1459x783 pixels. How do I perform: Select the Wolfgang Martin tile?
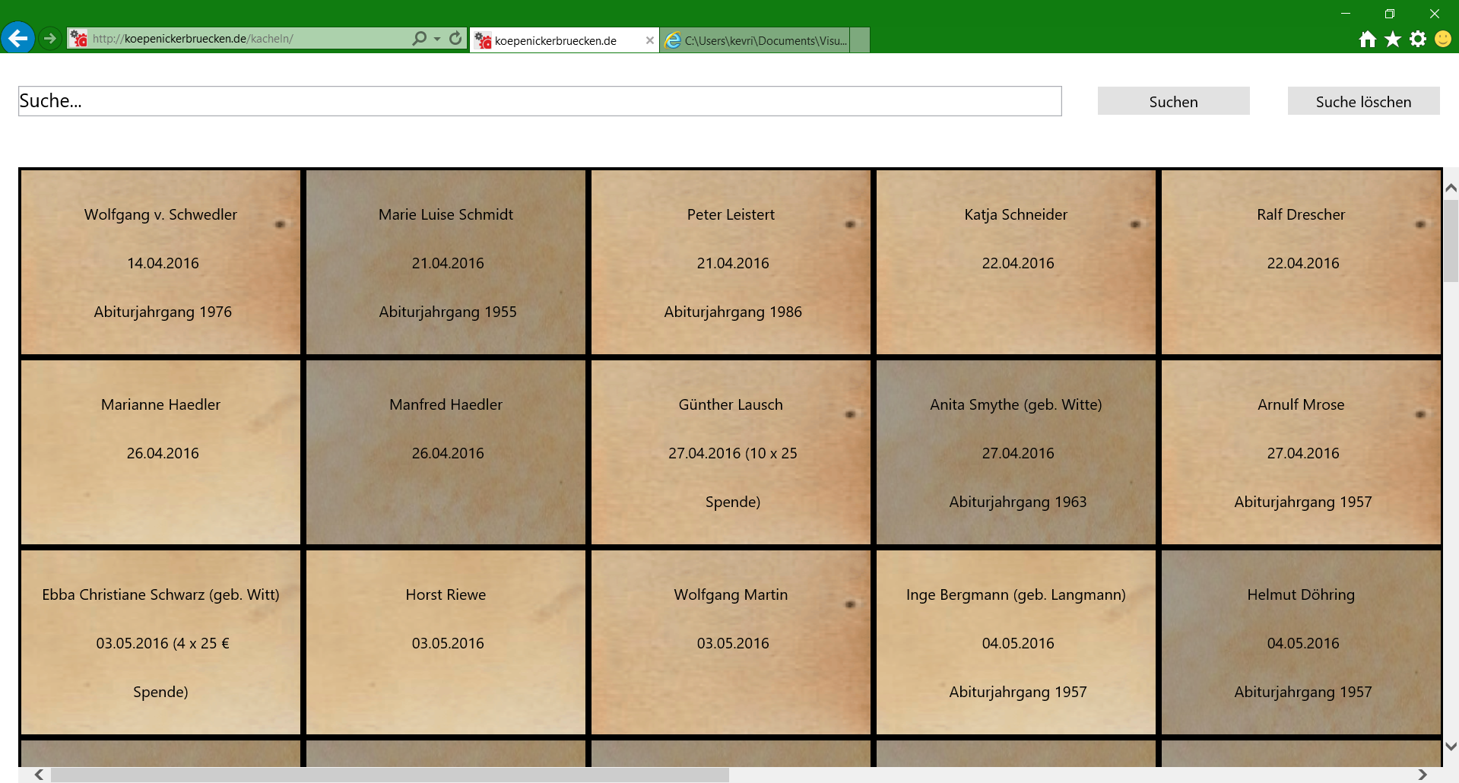click(731, 642)
